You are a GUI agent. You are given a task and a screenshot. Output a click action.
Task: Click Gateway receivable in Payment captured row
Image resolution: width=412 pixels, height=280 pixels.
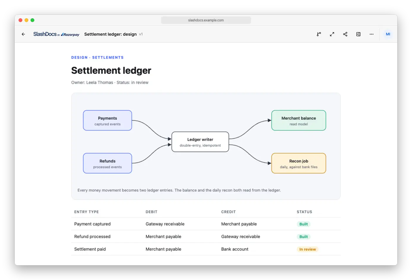pos(165,224)
